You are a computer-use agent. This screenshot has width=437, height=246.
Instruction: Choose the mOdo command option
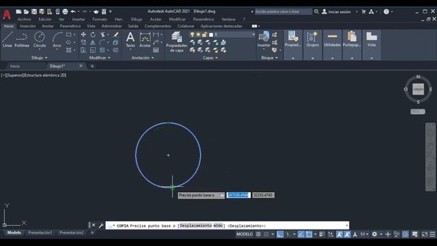pos(218,225)
